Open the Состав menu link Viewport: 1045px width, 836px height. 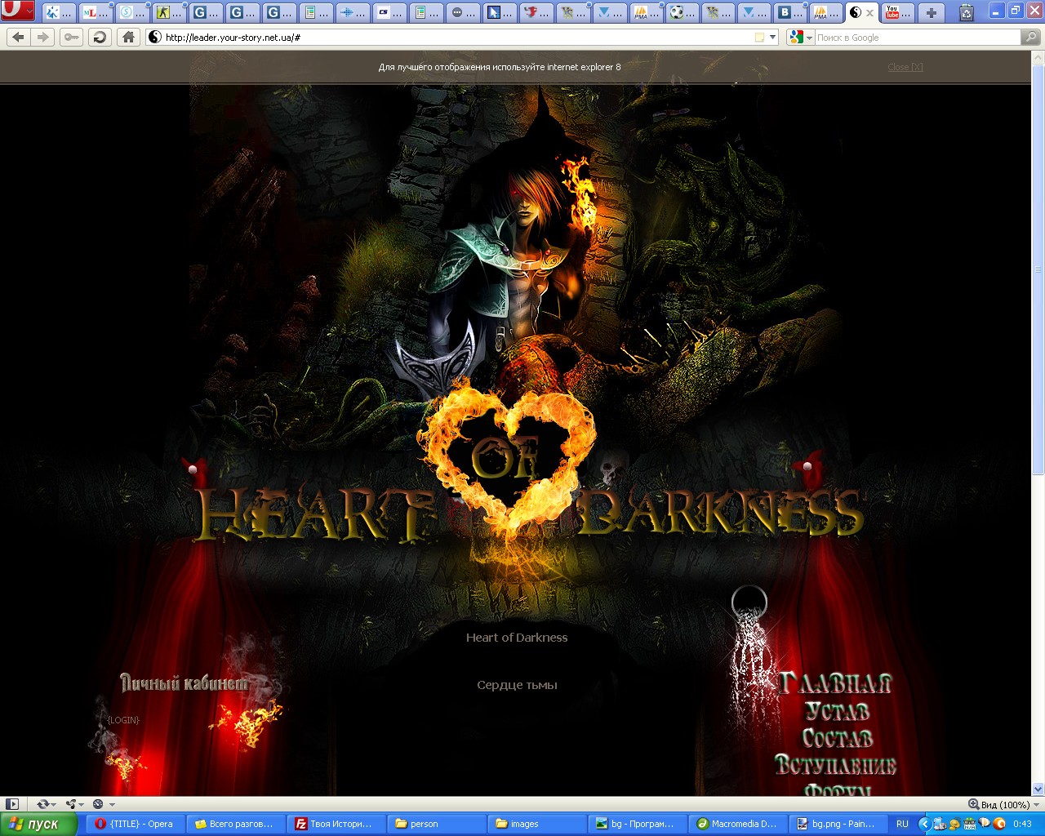pos(837,737)
